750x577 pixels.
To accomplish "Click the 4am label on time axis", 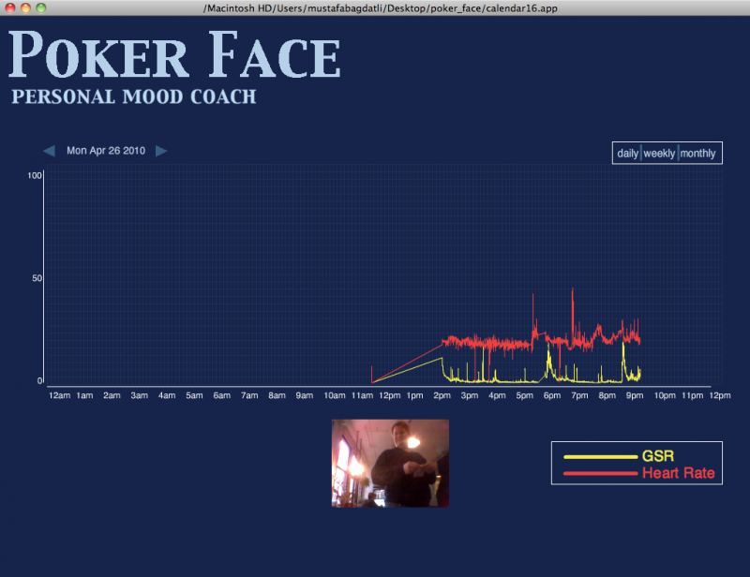I will click(x=167, y=395).
